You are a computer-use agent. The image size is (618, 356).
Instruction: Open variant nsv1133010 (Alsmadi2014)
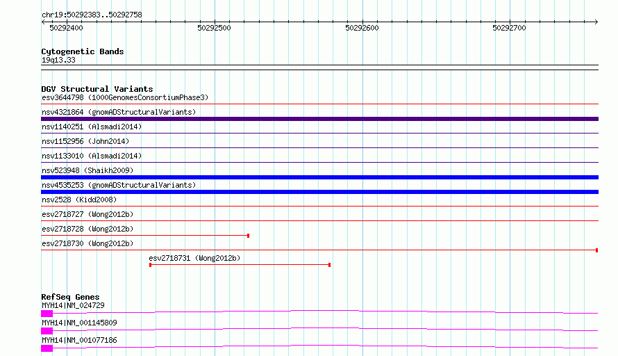(92, 156)
